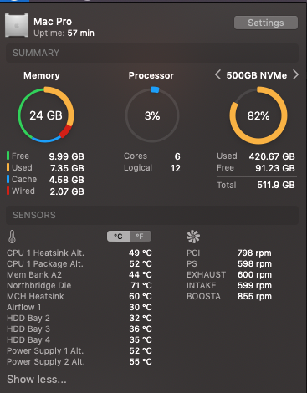
Task: Click the Memory usage ring chart
Action: tap(46, 115)
